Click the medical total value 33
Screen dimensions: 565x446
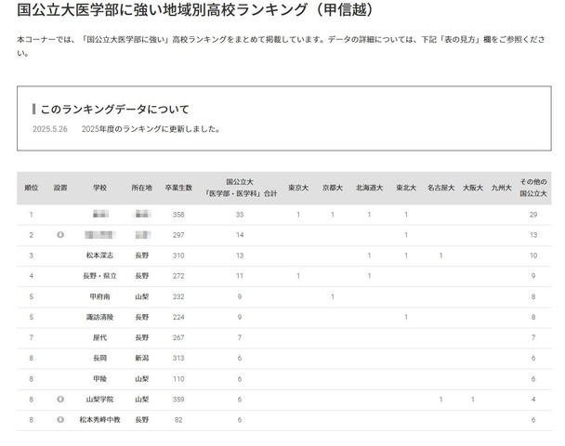click(240, 215)
